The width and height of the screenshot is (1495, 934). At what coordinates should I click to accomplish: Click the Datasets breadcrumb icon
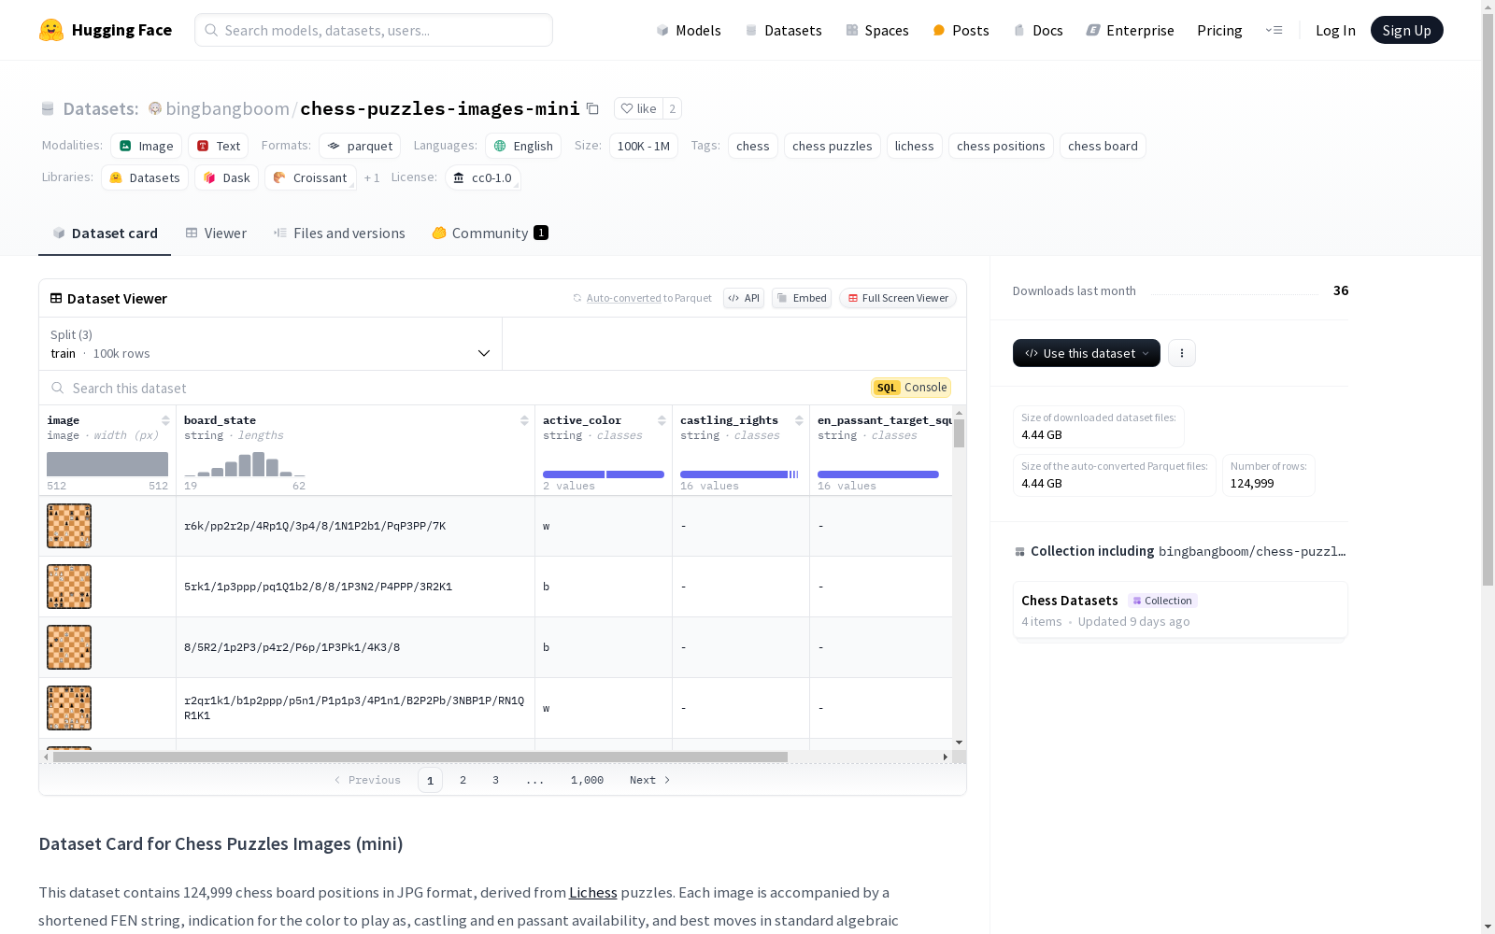48,108
